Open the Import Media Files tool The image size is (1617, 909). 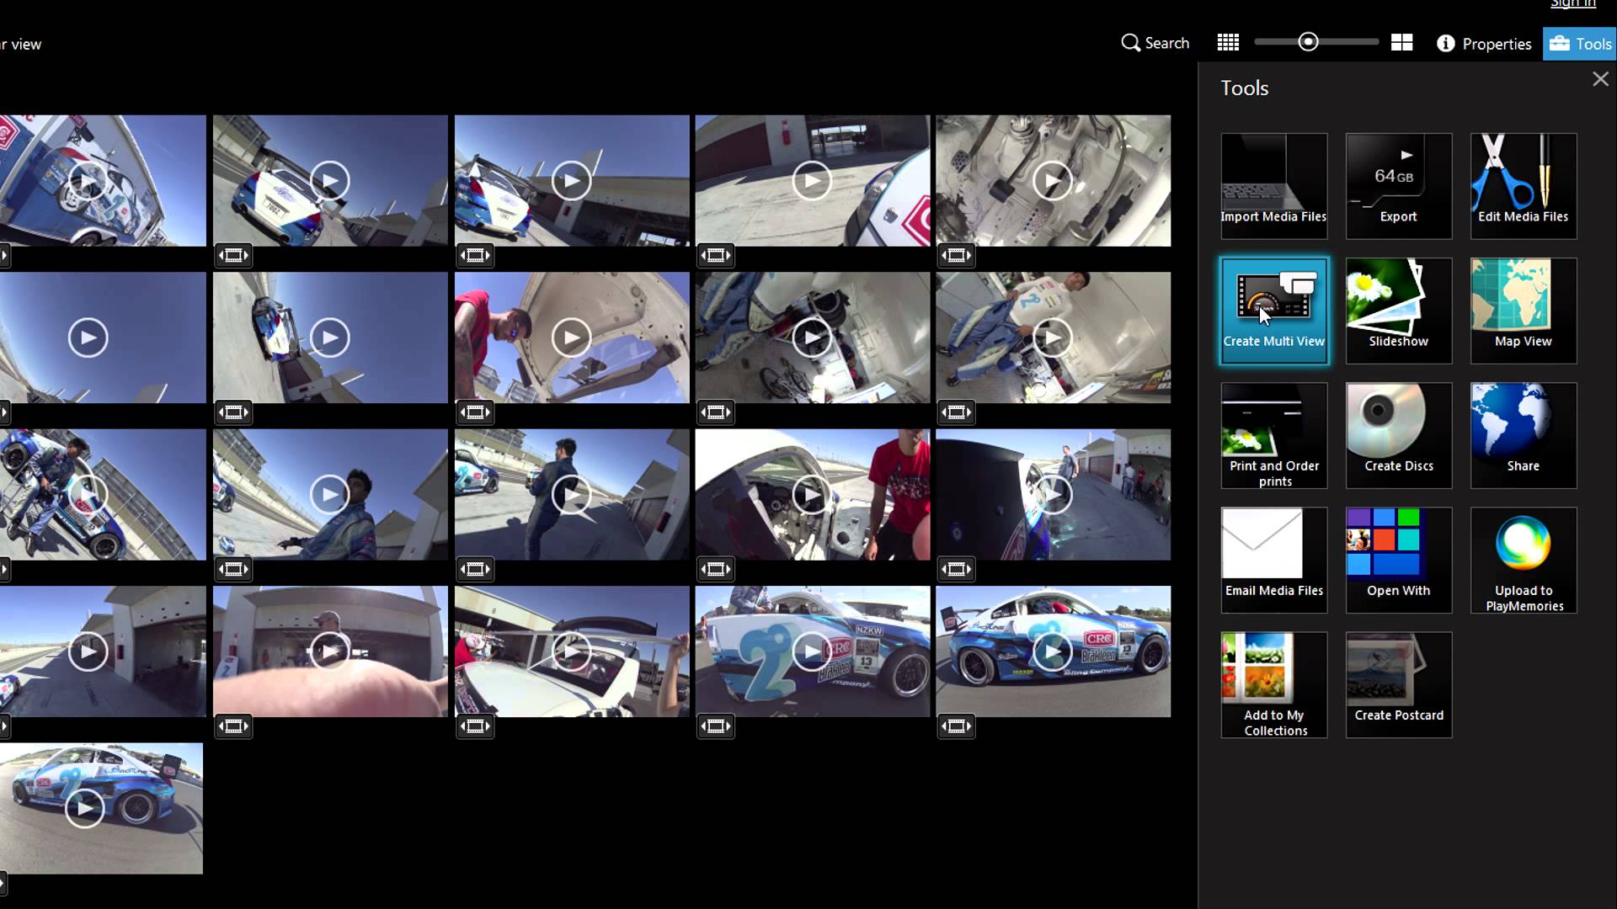pos(1273,185)
